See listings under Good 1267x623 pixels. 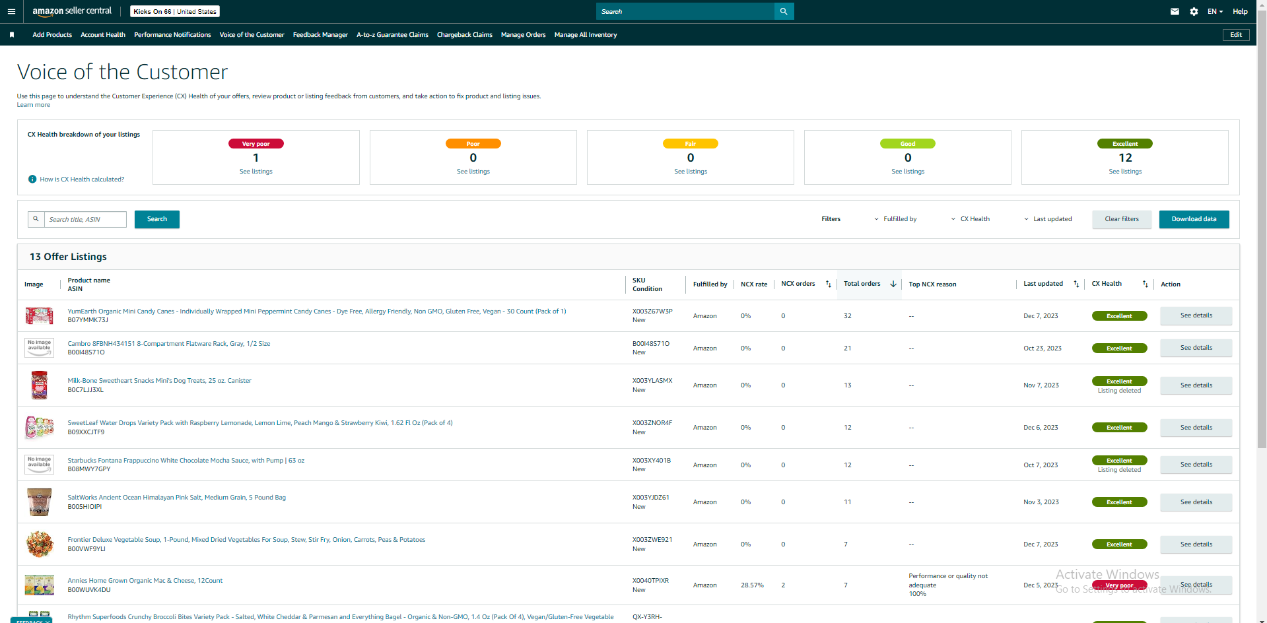pos(908,172)
